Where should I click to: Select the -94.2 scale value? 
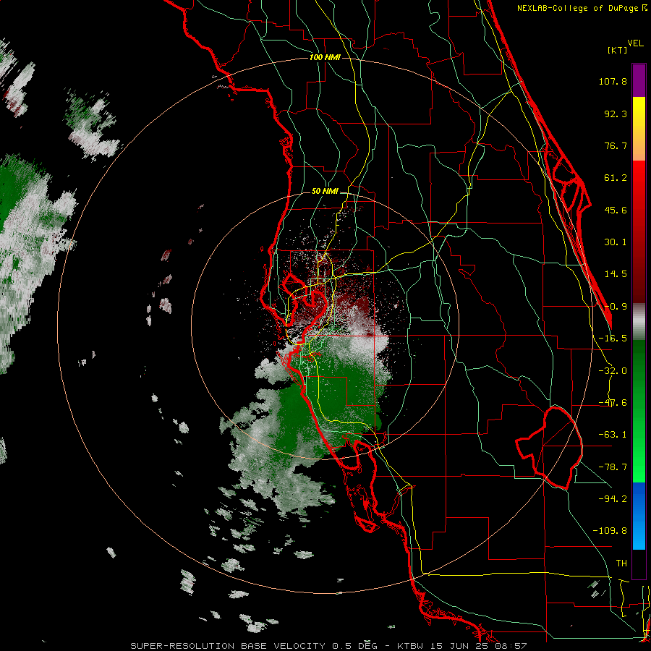[x=613, y=499]
